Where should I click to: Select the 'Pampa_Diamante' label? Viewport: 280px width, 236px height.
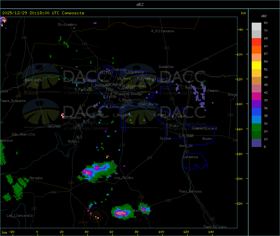(13, 101)
